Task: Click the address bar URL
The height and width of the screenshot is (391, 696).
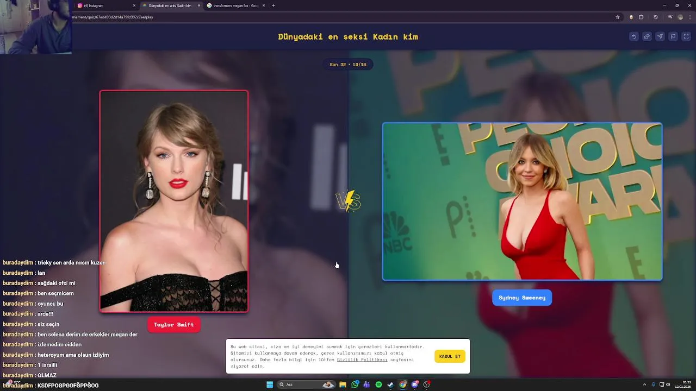Action: pos(113,17)
